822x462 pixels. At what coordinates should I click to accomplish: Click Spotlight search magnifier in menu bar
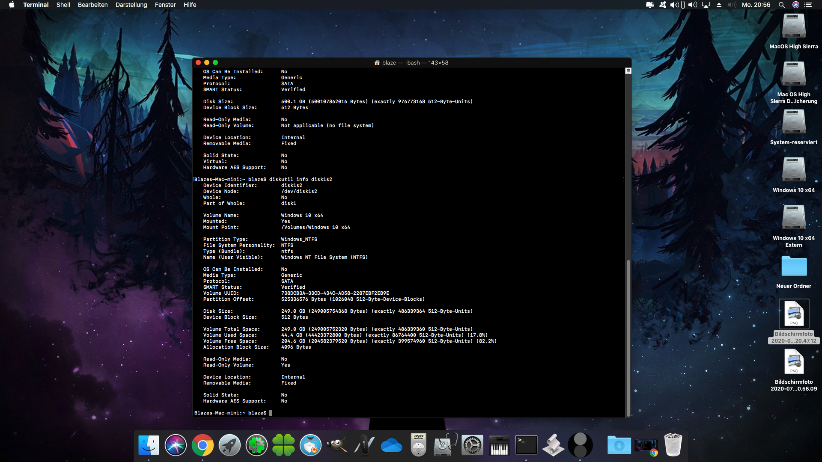coord(781,5)
